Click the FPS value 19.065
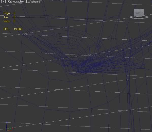Screen dimensions: 152x132 [18, 29]
